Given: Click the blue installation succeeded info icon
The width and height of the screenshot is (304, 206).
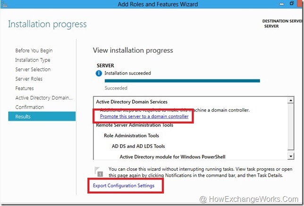Looking at the screenshot, I should (99, 74).
